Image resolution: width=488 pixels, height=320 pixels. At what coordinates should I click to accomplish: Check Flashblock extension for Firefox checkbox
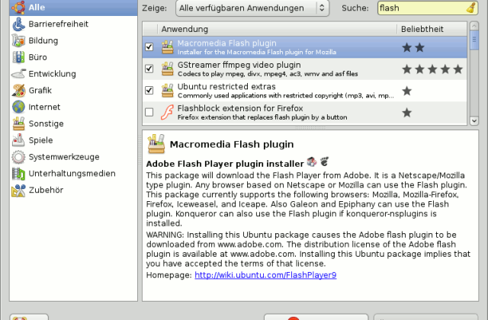[149, 112]
